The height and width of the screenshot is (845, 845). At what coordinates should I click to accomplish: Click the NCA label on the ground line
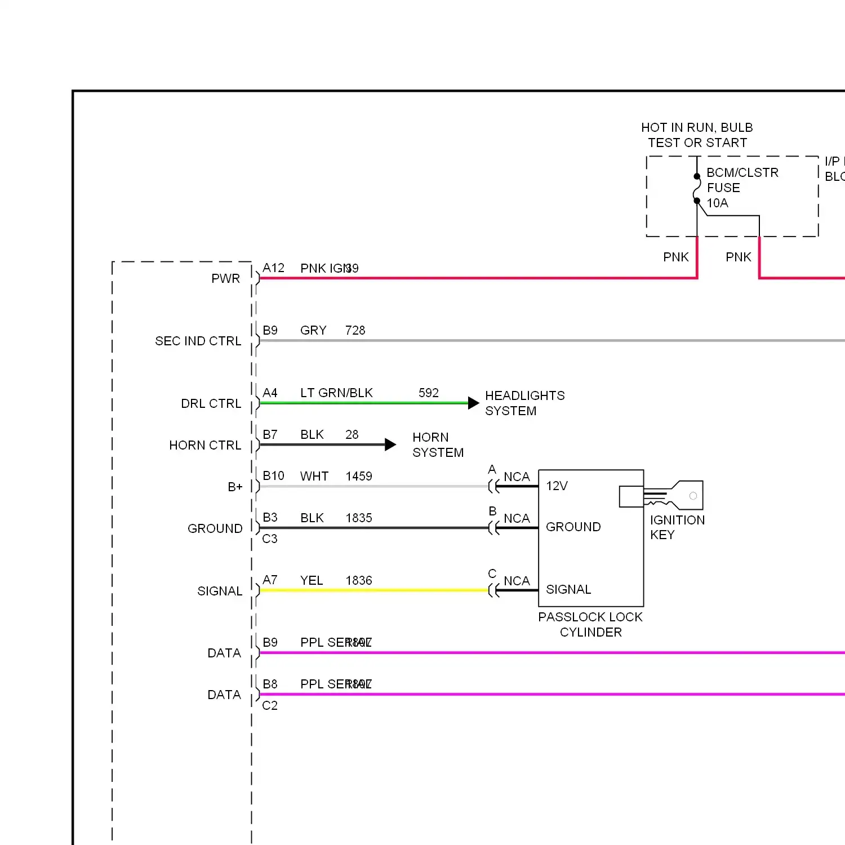pyautogui.click(x=517, y=518)
